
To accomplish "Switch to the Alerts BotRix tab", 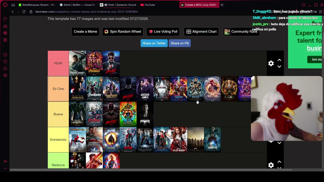I will [x=78, y=5].
